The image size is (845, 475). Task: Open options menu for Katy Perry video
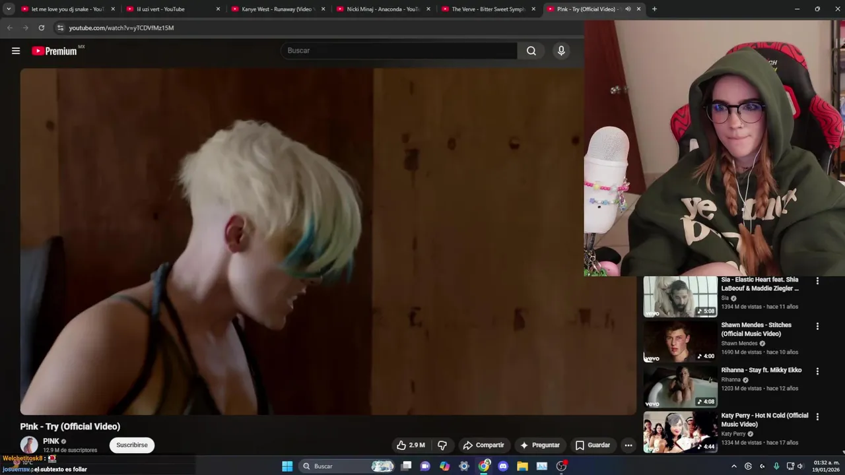817,417
